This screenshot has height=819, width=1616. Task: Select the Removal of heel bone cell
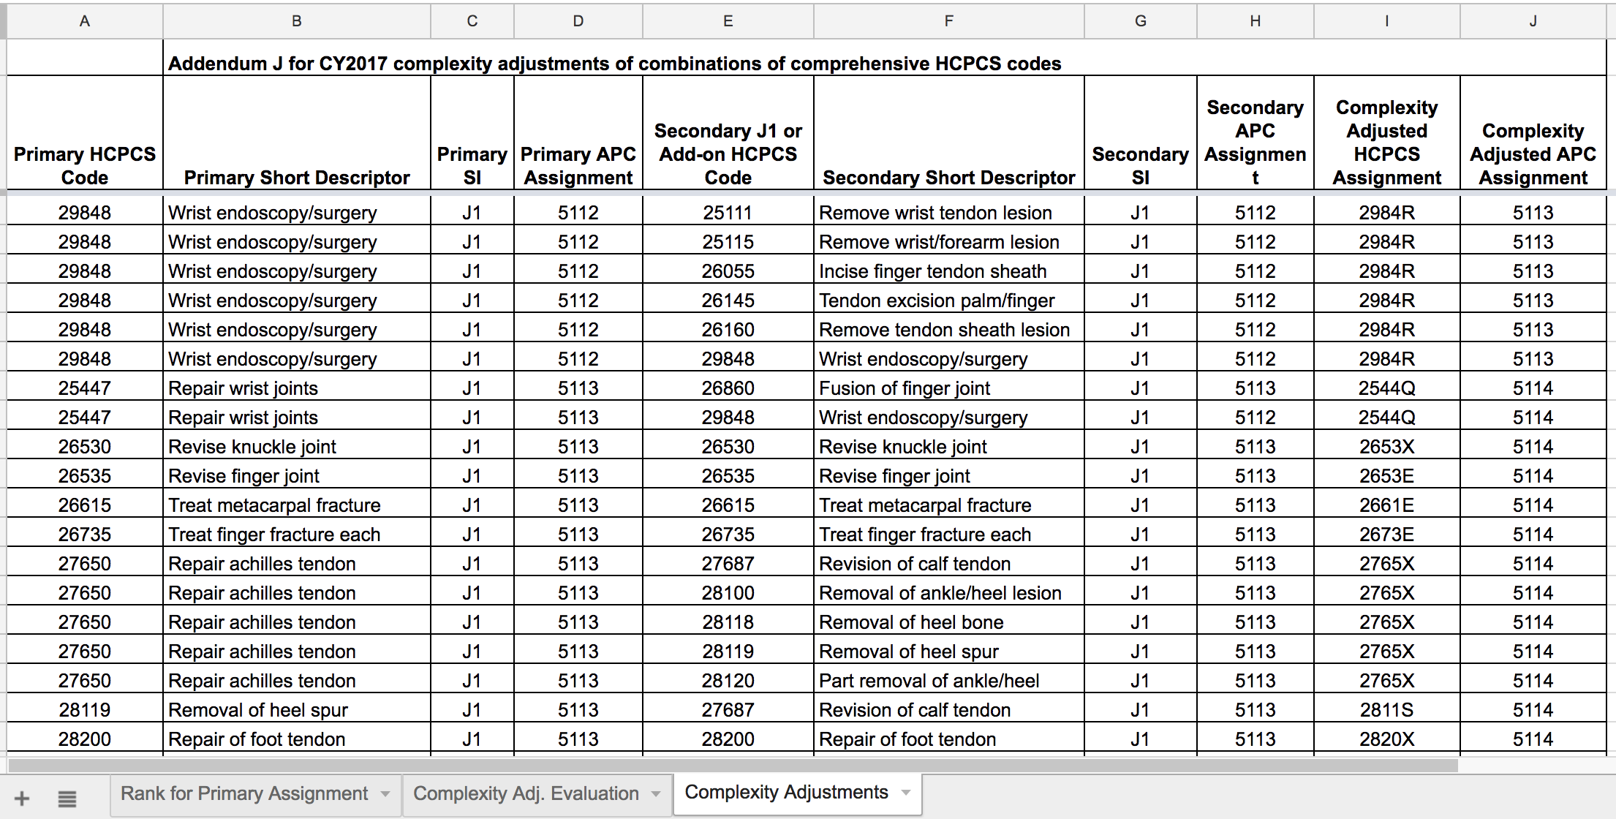tap(948, 622)
